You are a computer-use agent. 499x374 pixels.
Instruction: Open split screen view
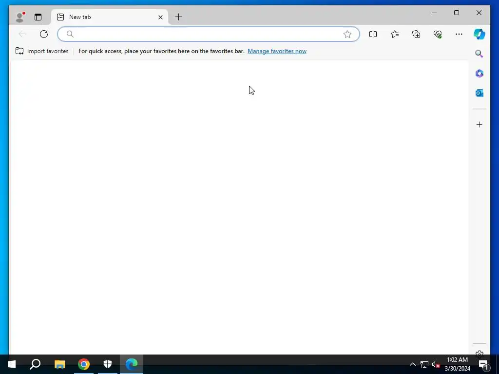click(373, 34)
